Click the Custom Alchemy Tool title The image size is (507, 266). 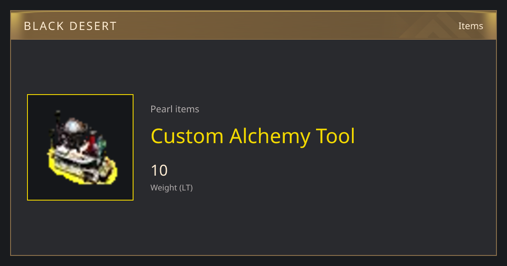click(x=253, y=136)
